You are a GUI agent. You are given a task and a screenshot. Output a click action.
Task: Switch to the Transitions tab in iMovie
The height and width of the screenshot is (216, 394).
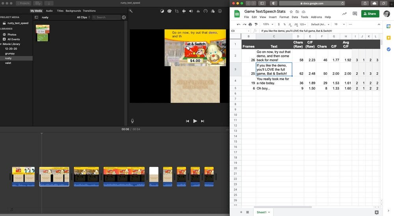tap(89, 11)
